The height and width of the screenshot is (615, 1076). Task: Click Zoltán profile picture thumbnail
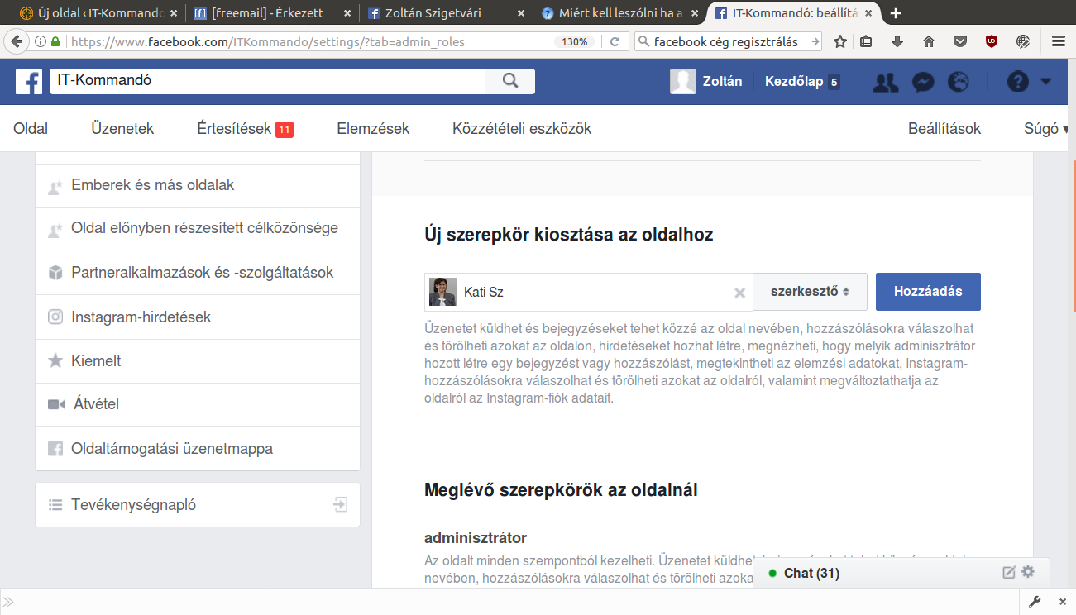coord(683,81)
